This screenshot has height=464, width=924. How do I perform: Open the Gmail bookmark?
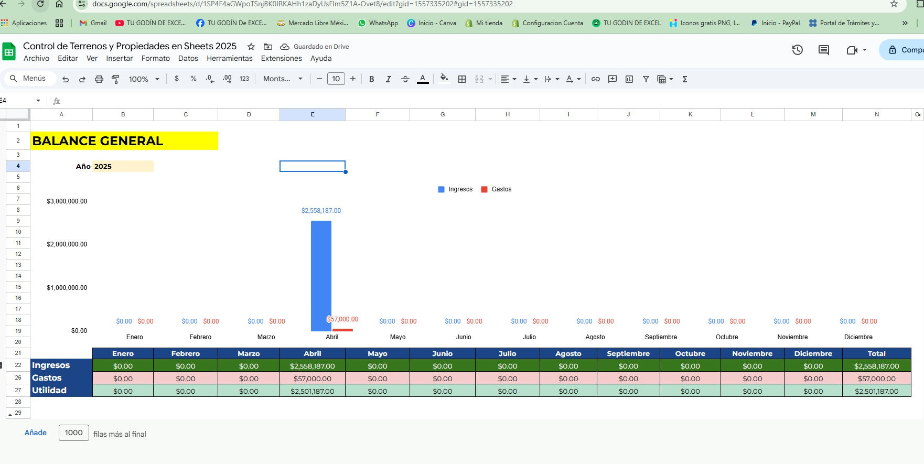pos(93,23)
